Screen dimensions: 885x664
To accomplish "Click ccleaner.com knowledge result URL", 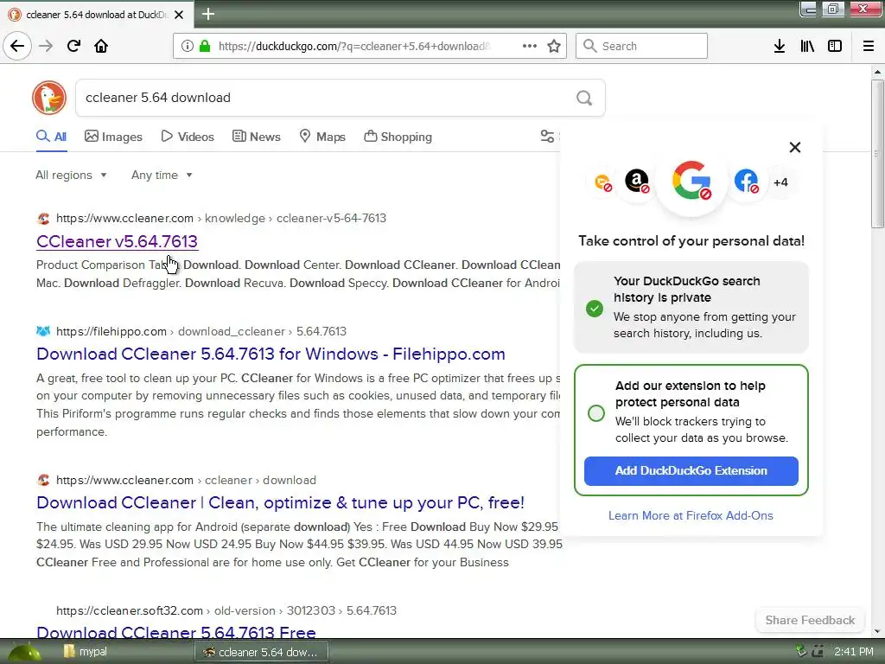I will (221, 218).
